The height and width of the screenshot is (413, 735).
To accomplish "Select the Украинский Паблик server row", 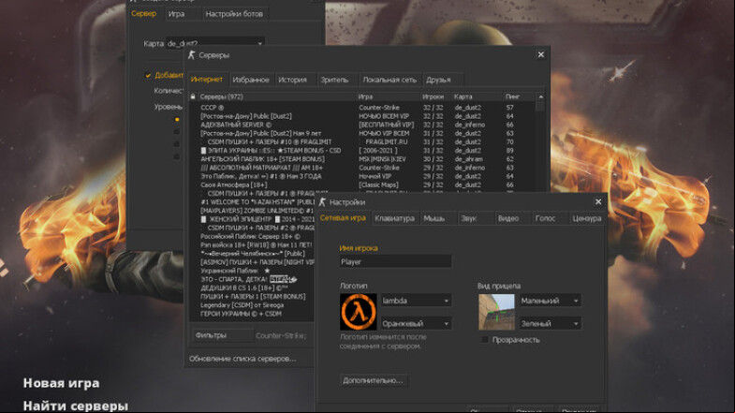I will click(x=251, y=271).
